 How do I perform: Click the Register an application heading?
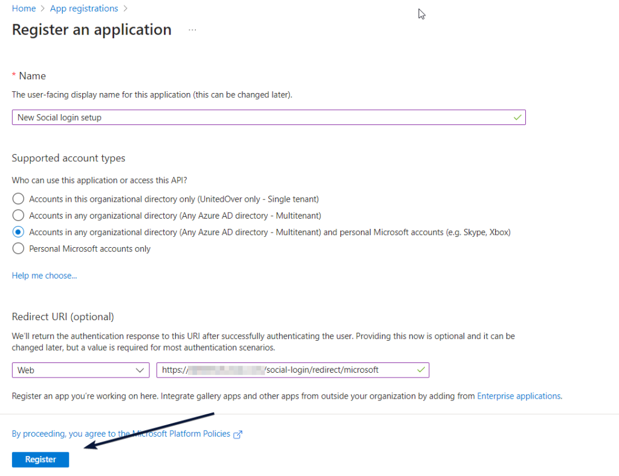pyautogui.click(x=92, y=30)
